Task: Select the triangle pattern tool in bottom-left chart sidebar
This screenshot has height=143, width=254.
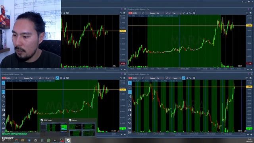Action: 3,105
